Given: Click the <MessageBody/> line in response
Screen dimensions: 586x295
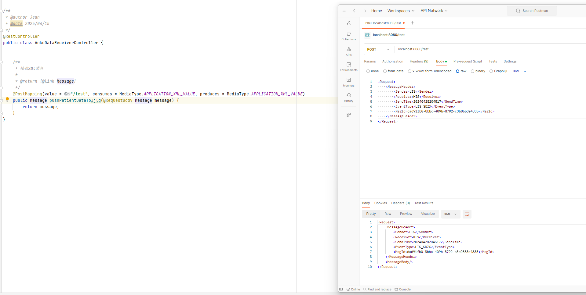Looking at the screenshot, I should click(x=399, y=262).
